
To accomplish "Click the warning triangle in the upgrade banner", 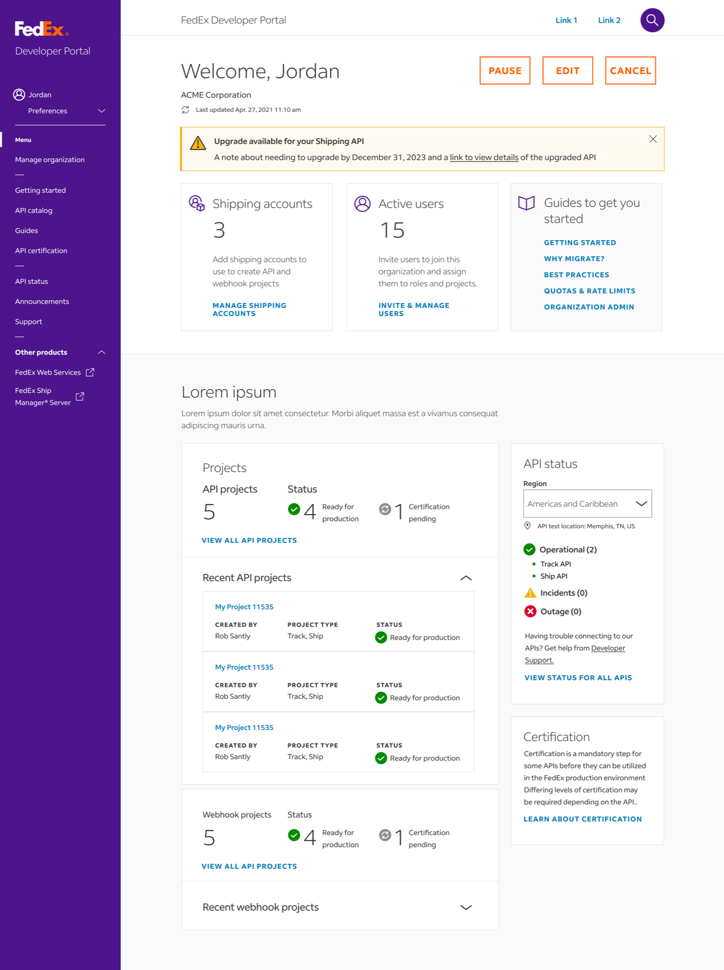I will 198,143.
